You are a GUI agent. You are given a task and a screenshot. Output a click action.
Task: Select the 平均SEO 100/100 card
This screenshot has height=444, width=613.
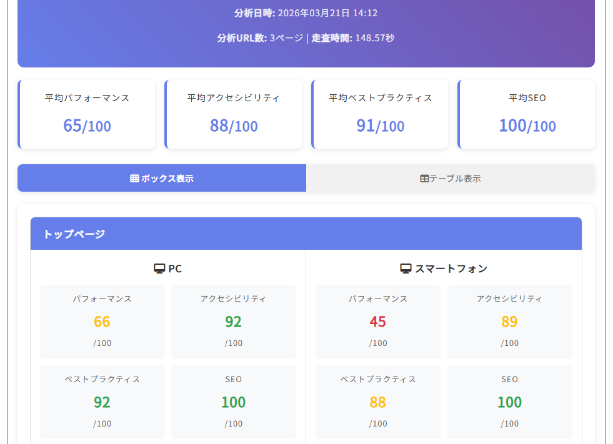point(527,114)
